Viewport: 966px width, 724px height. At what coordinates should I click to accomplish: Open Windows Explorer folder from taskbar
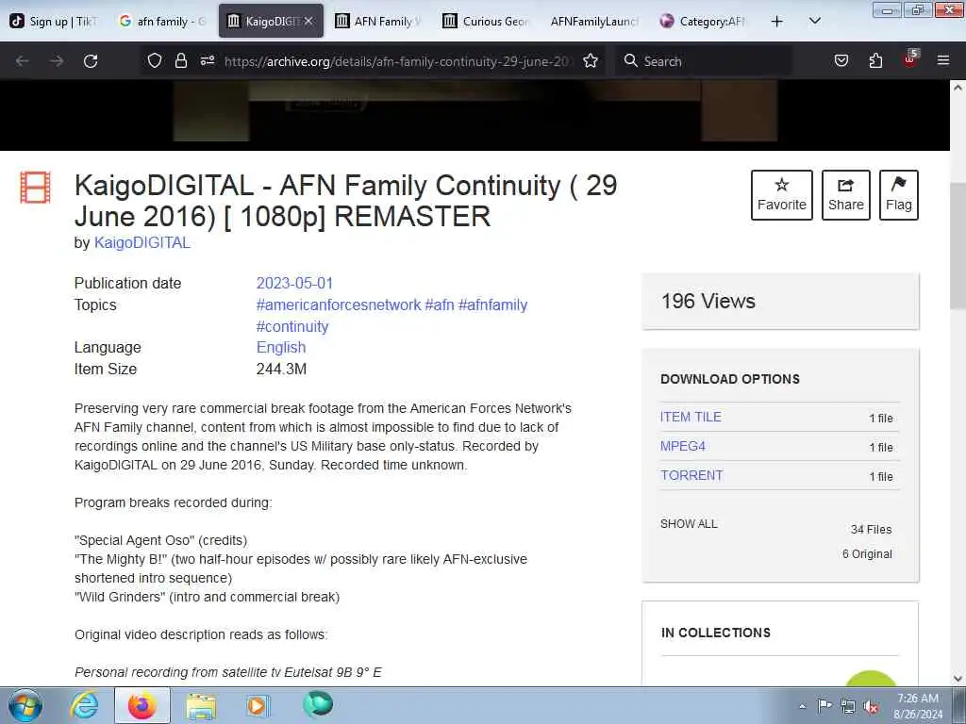[201, 706]
